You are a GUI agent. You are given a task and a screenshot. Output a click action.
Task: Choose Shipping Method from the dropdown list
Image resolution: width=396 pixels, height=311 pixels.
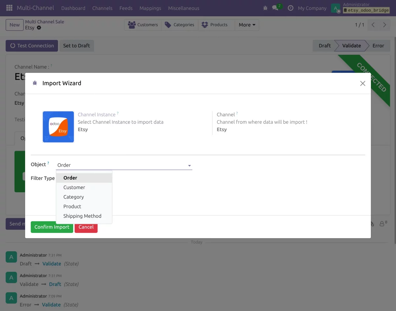pos(84,216)
